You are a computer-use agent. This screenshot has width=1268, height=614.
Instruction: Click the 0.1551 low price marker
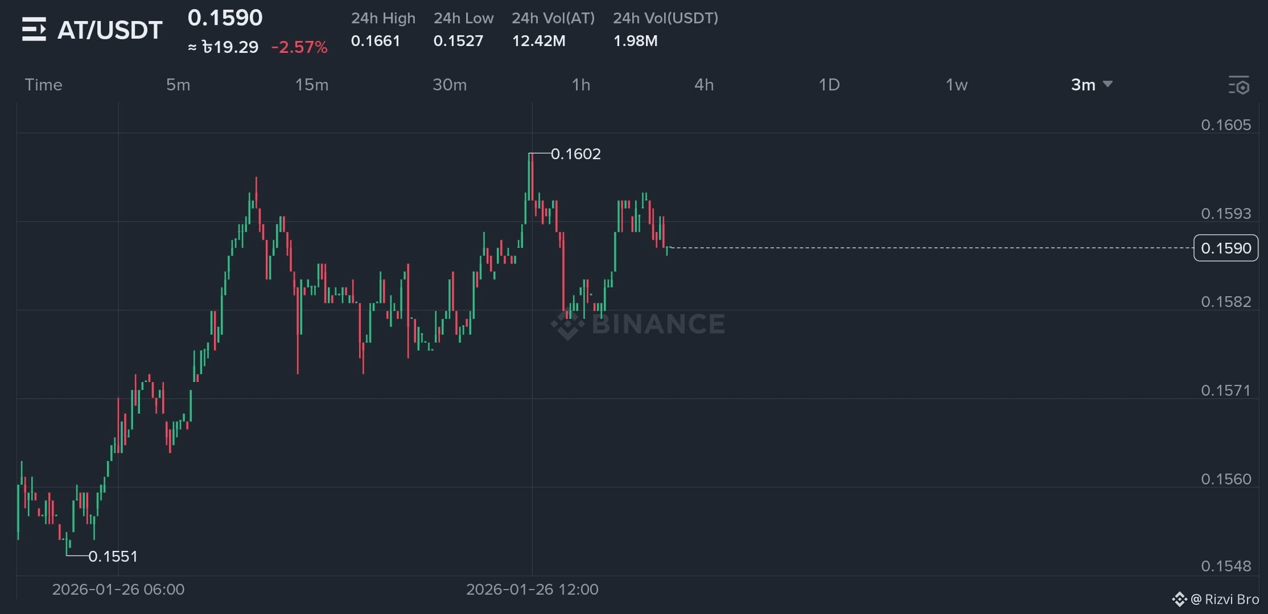tap(113, 556)
